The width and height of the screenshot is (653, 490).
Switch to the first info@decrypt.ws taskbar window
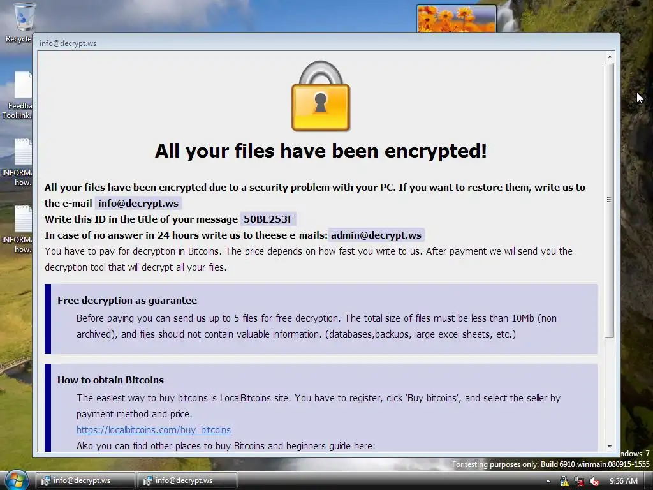click(x=85, y=481)
